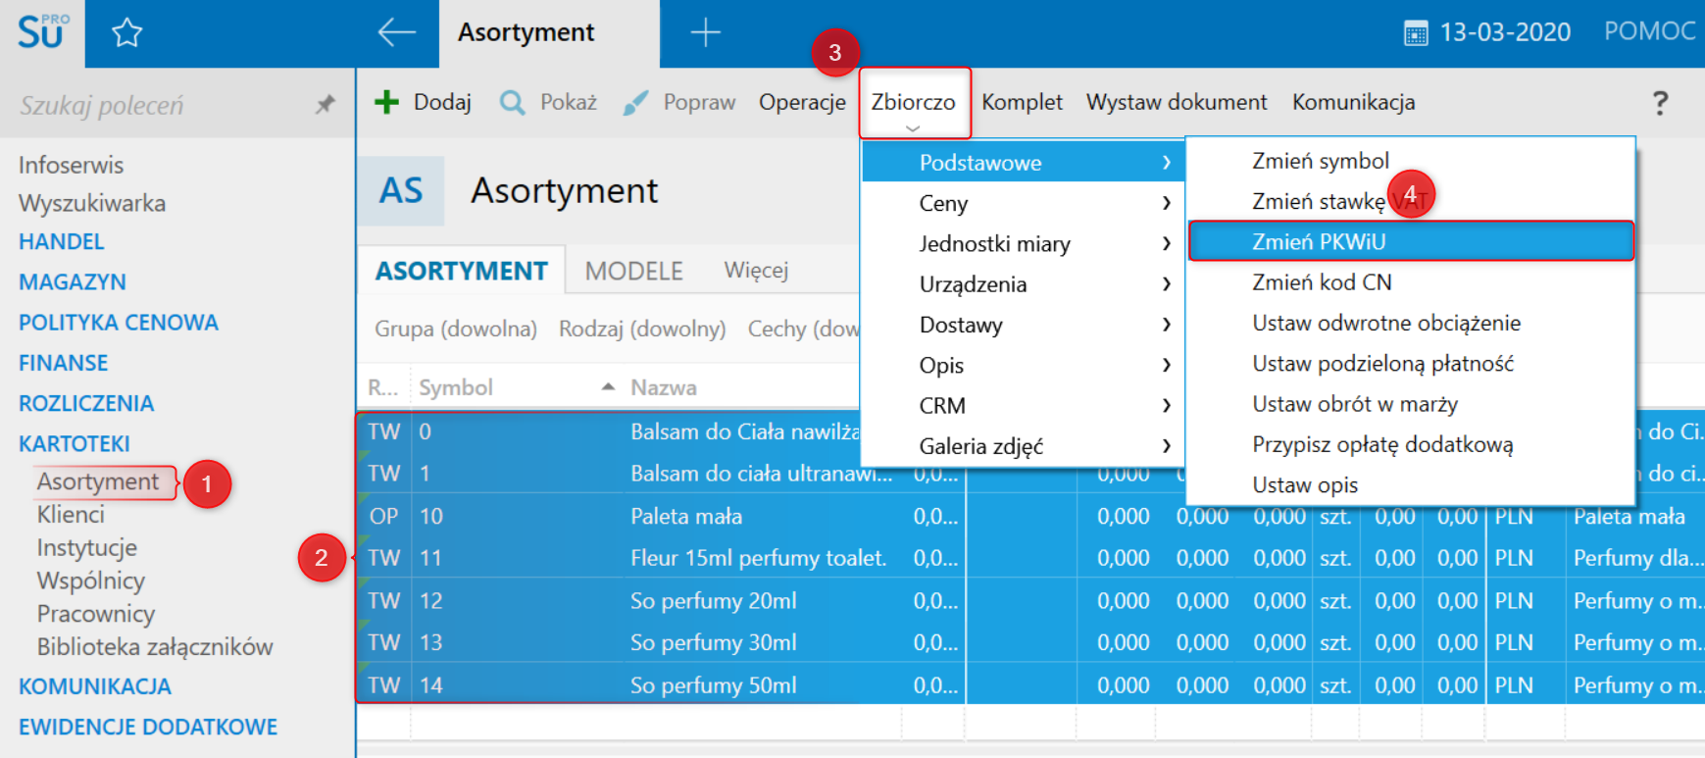Open Instytucje in the sidebar
The image size is (1705, 758).
pos(86,547)
